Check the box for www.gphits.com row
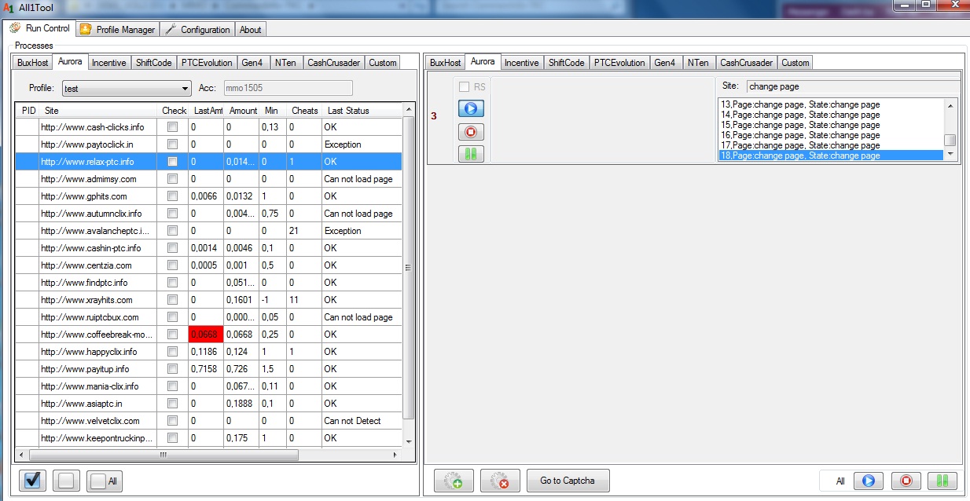This screenshot has height=501, width=970. point(172,196)
